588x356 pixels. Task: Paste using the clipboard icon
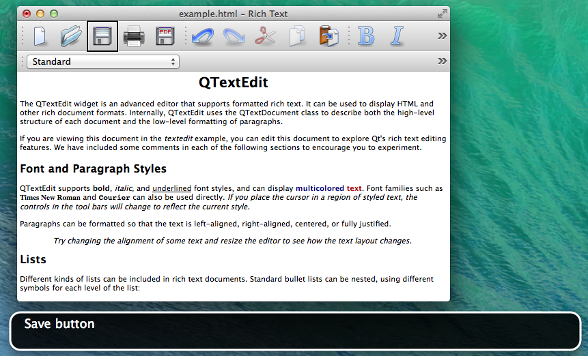click(x=328, y=36)
